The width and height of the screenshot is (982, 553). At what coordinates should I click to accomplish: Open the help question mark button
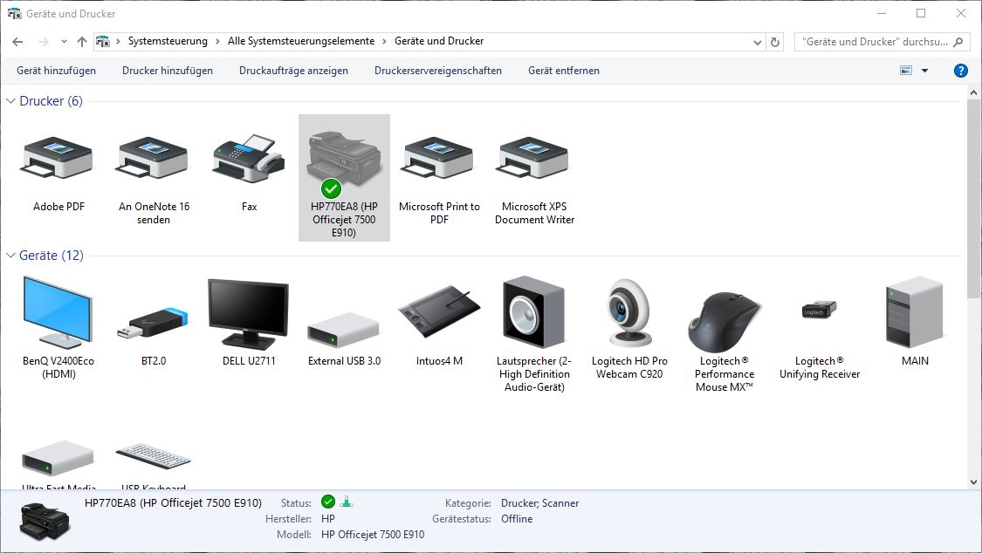(x=961, y=71)
